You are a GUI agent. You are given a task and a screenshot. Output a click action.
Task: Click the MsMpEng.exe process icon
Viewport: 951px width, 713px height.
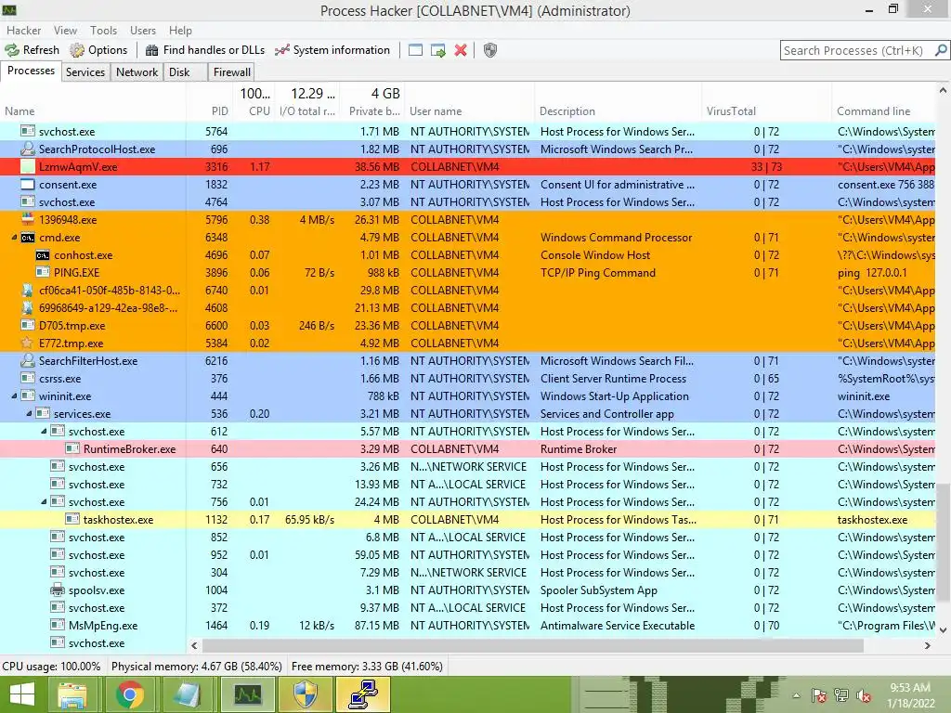tap(57, 625)
